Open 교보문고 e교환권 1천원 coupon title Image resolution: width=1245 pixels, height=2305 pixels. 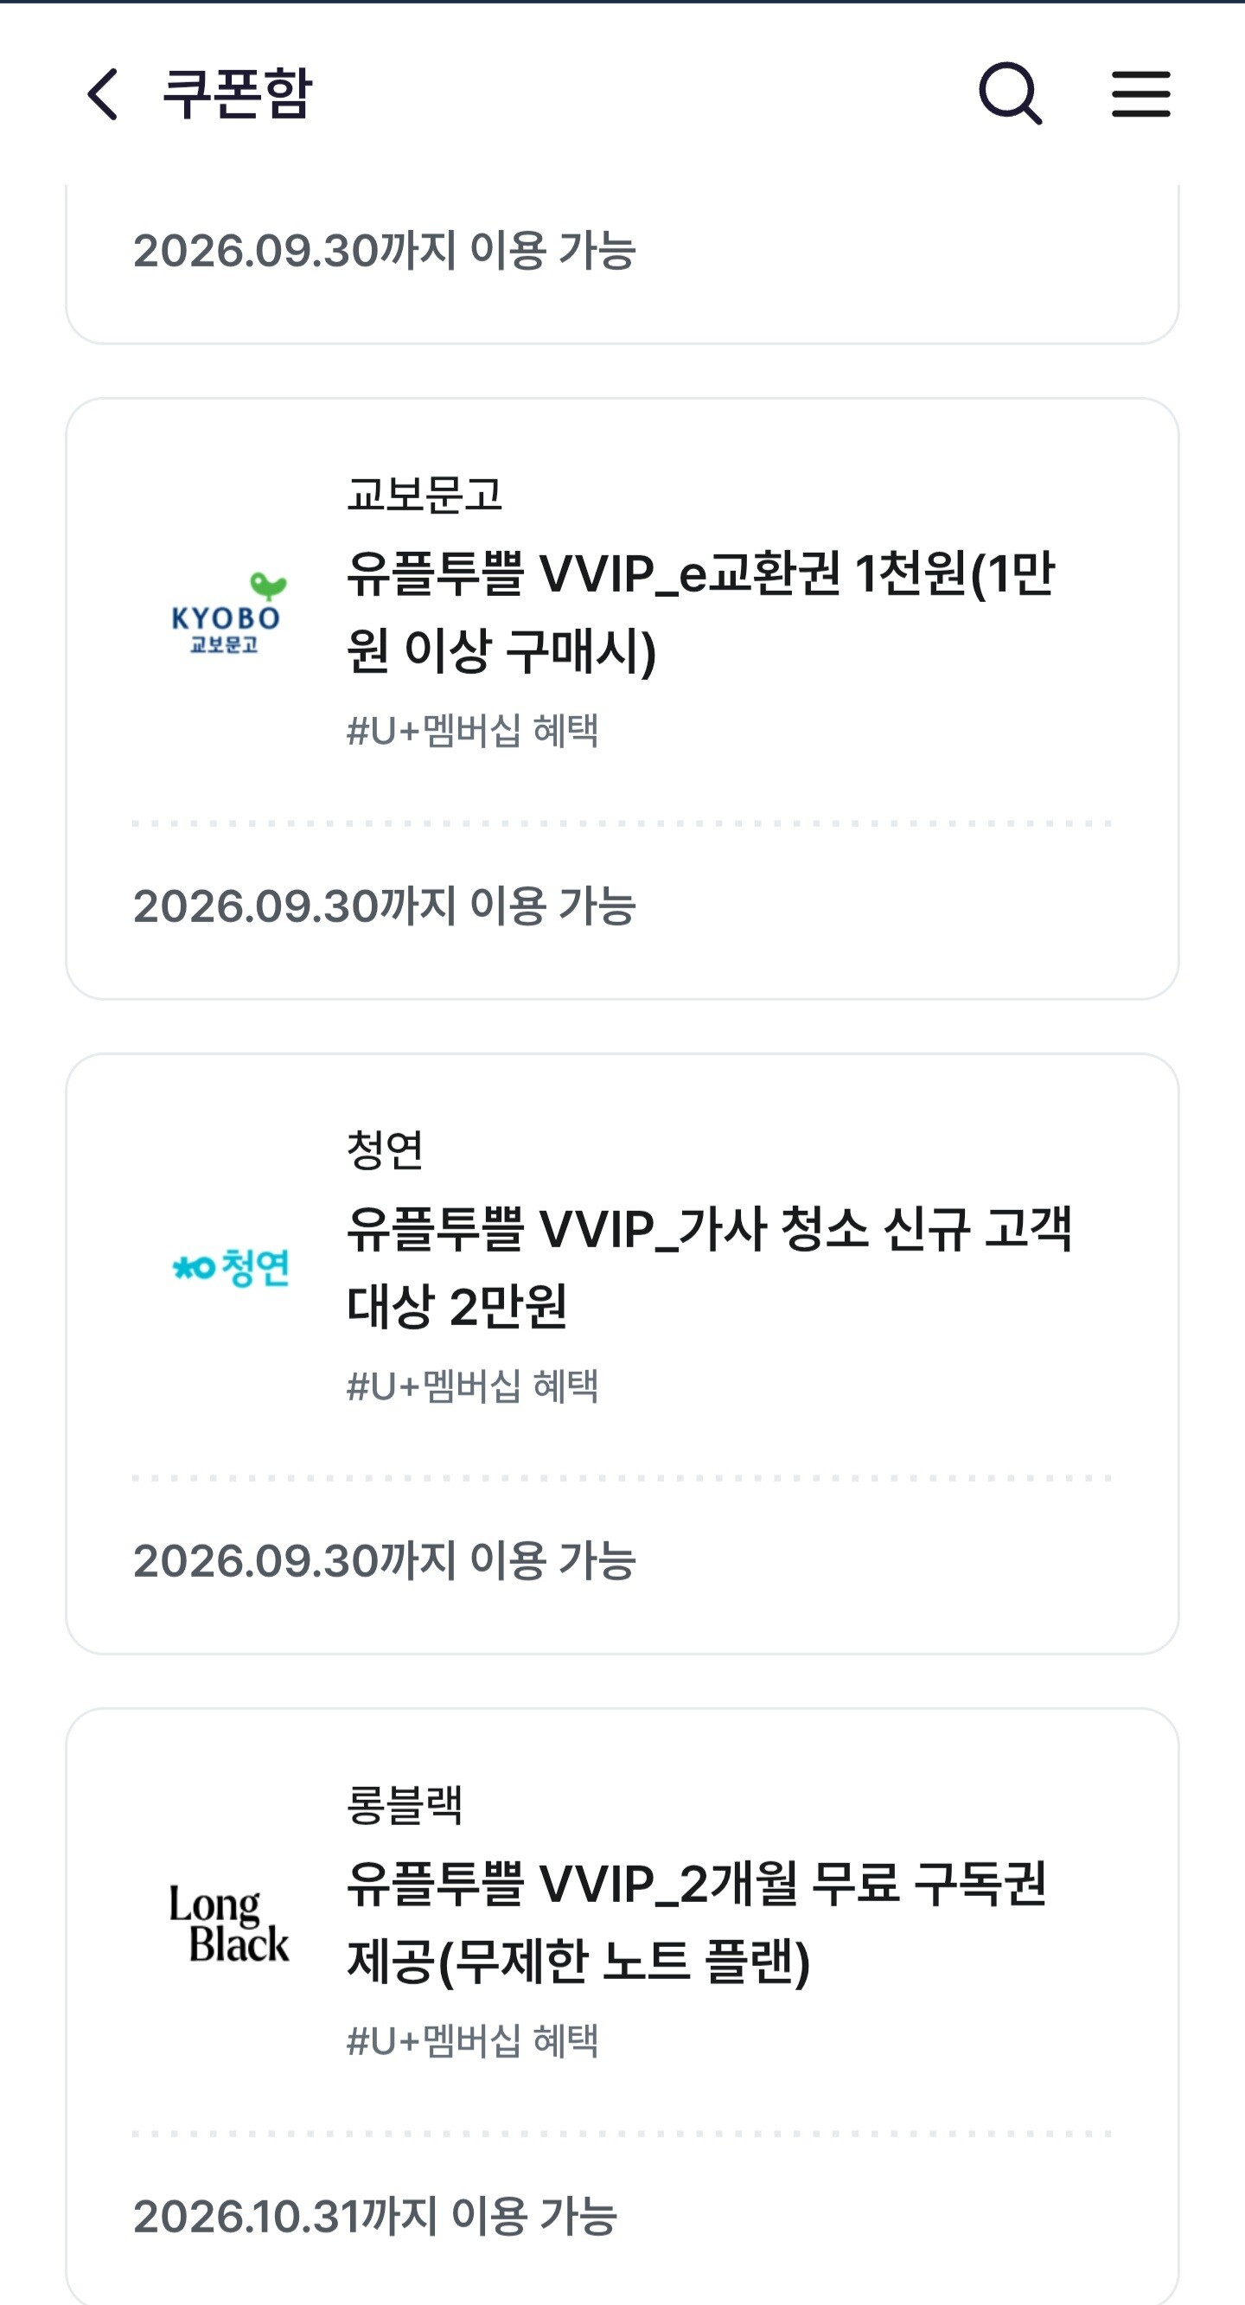coord(701,612)
